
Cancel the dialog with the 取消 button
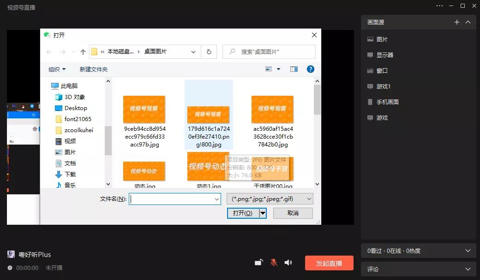[x=293, y=213]
